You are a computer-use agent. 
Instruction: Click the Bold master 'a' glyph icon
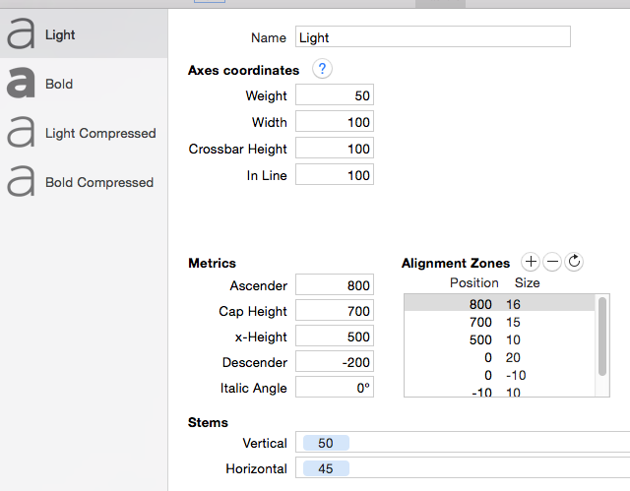point(21,83)
